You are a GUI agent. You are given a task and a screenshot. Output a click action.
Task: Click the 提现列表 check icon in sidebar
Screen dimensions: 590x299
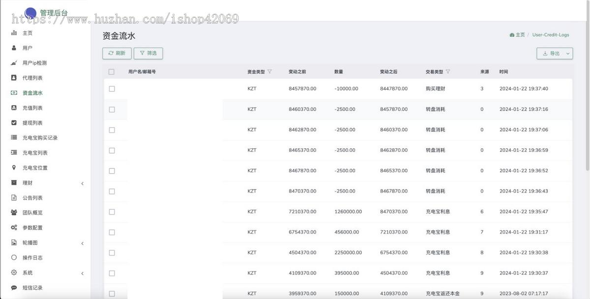[14, 123]
